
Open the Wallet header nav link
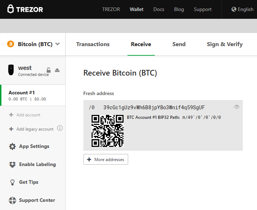[137, 9]
